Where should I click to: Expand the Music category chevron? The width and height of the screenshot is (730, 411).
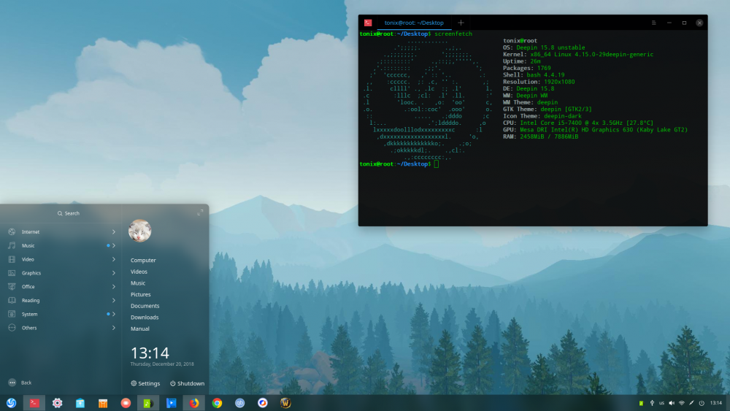(x=114, y=245)
